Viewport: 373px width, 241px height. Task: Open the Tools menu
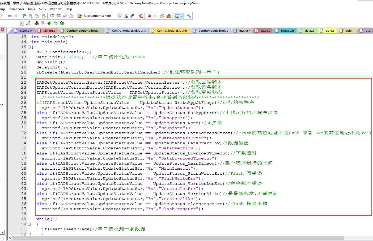click(31, 9)
